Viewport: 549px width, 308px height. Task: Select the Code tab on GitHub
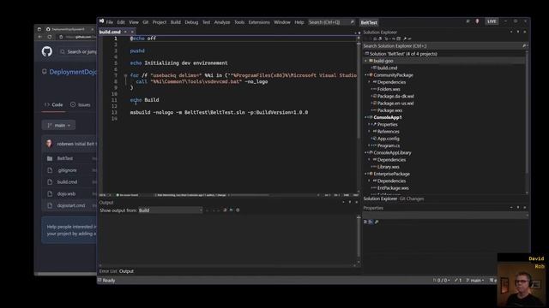click(x=53, y=104)
